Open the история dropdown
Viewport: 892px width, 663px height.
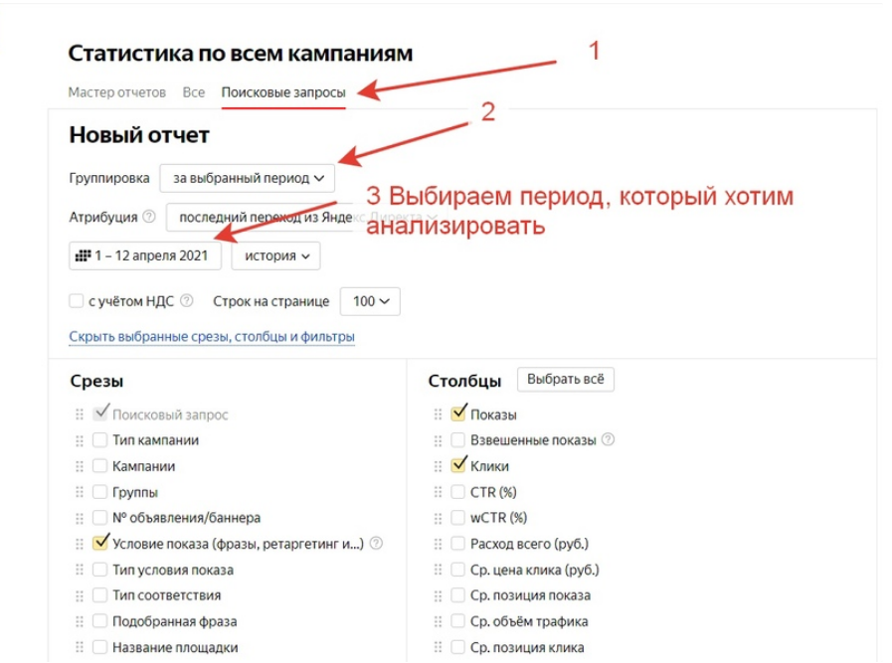[275, 255]
